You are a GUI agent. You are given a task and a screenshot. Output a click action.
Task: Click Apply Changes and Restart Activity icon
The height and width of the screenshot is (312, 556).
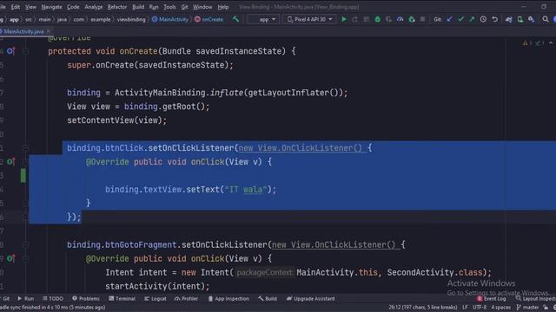tap(355, 19)
